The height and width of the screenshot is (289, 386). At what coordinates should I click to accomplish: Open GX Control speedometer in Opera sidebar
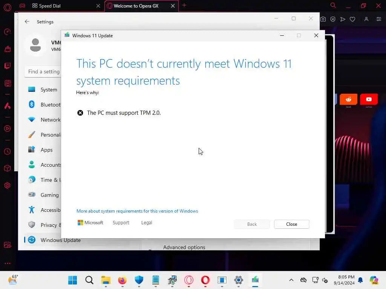coord(8,32)
